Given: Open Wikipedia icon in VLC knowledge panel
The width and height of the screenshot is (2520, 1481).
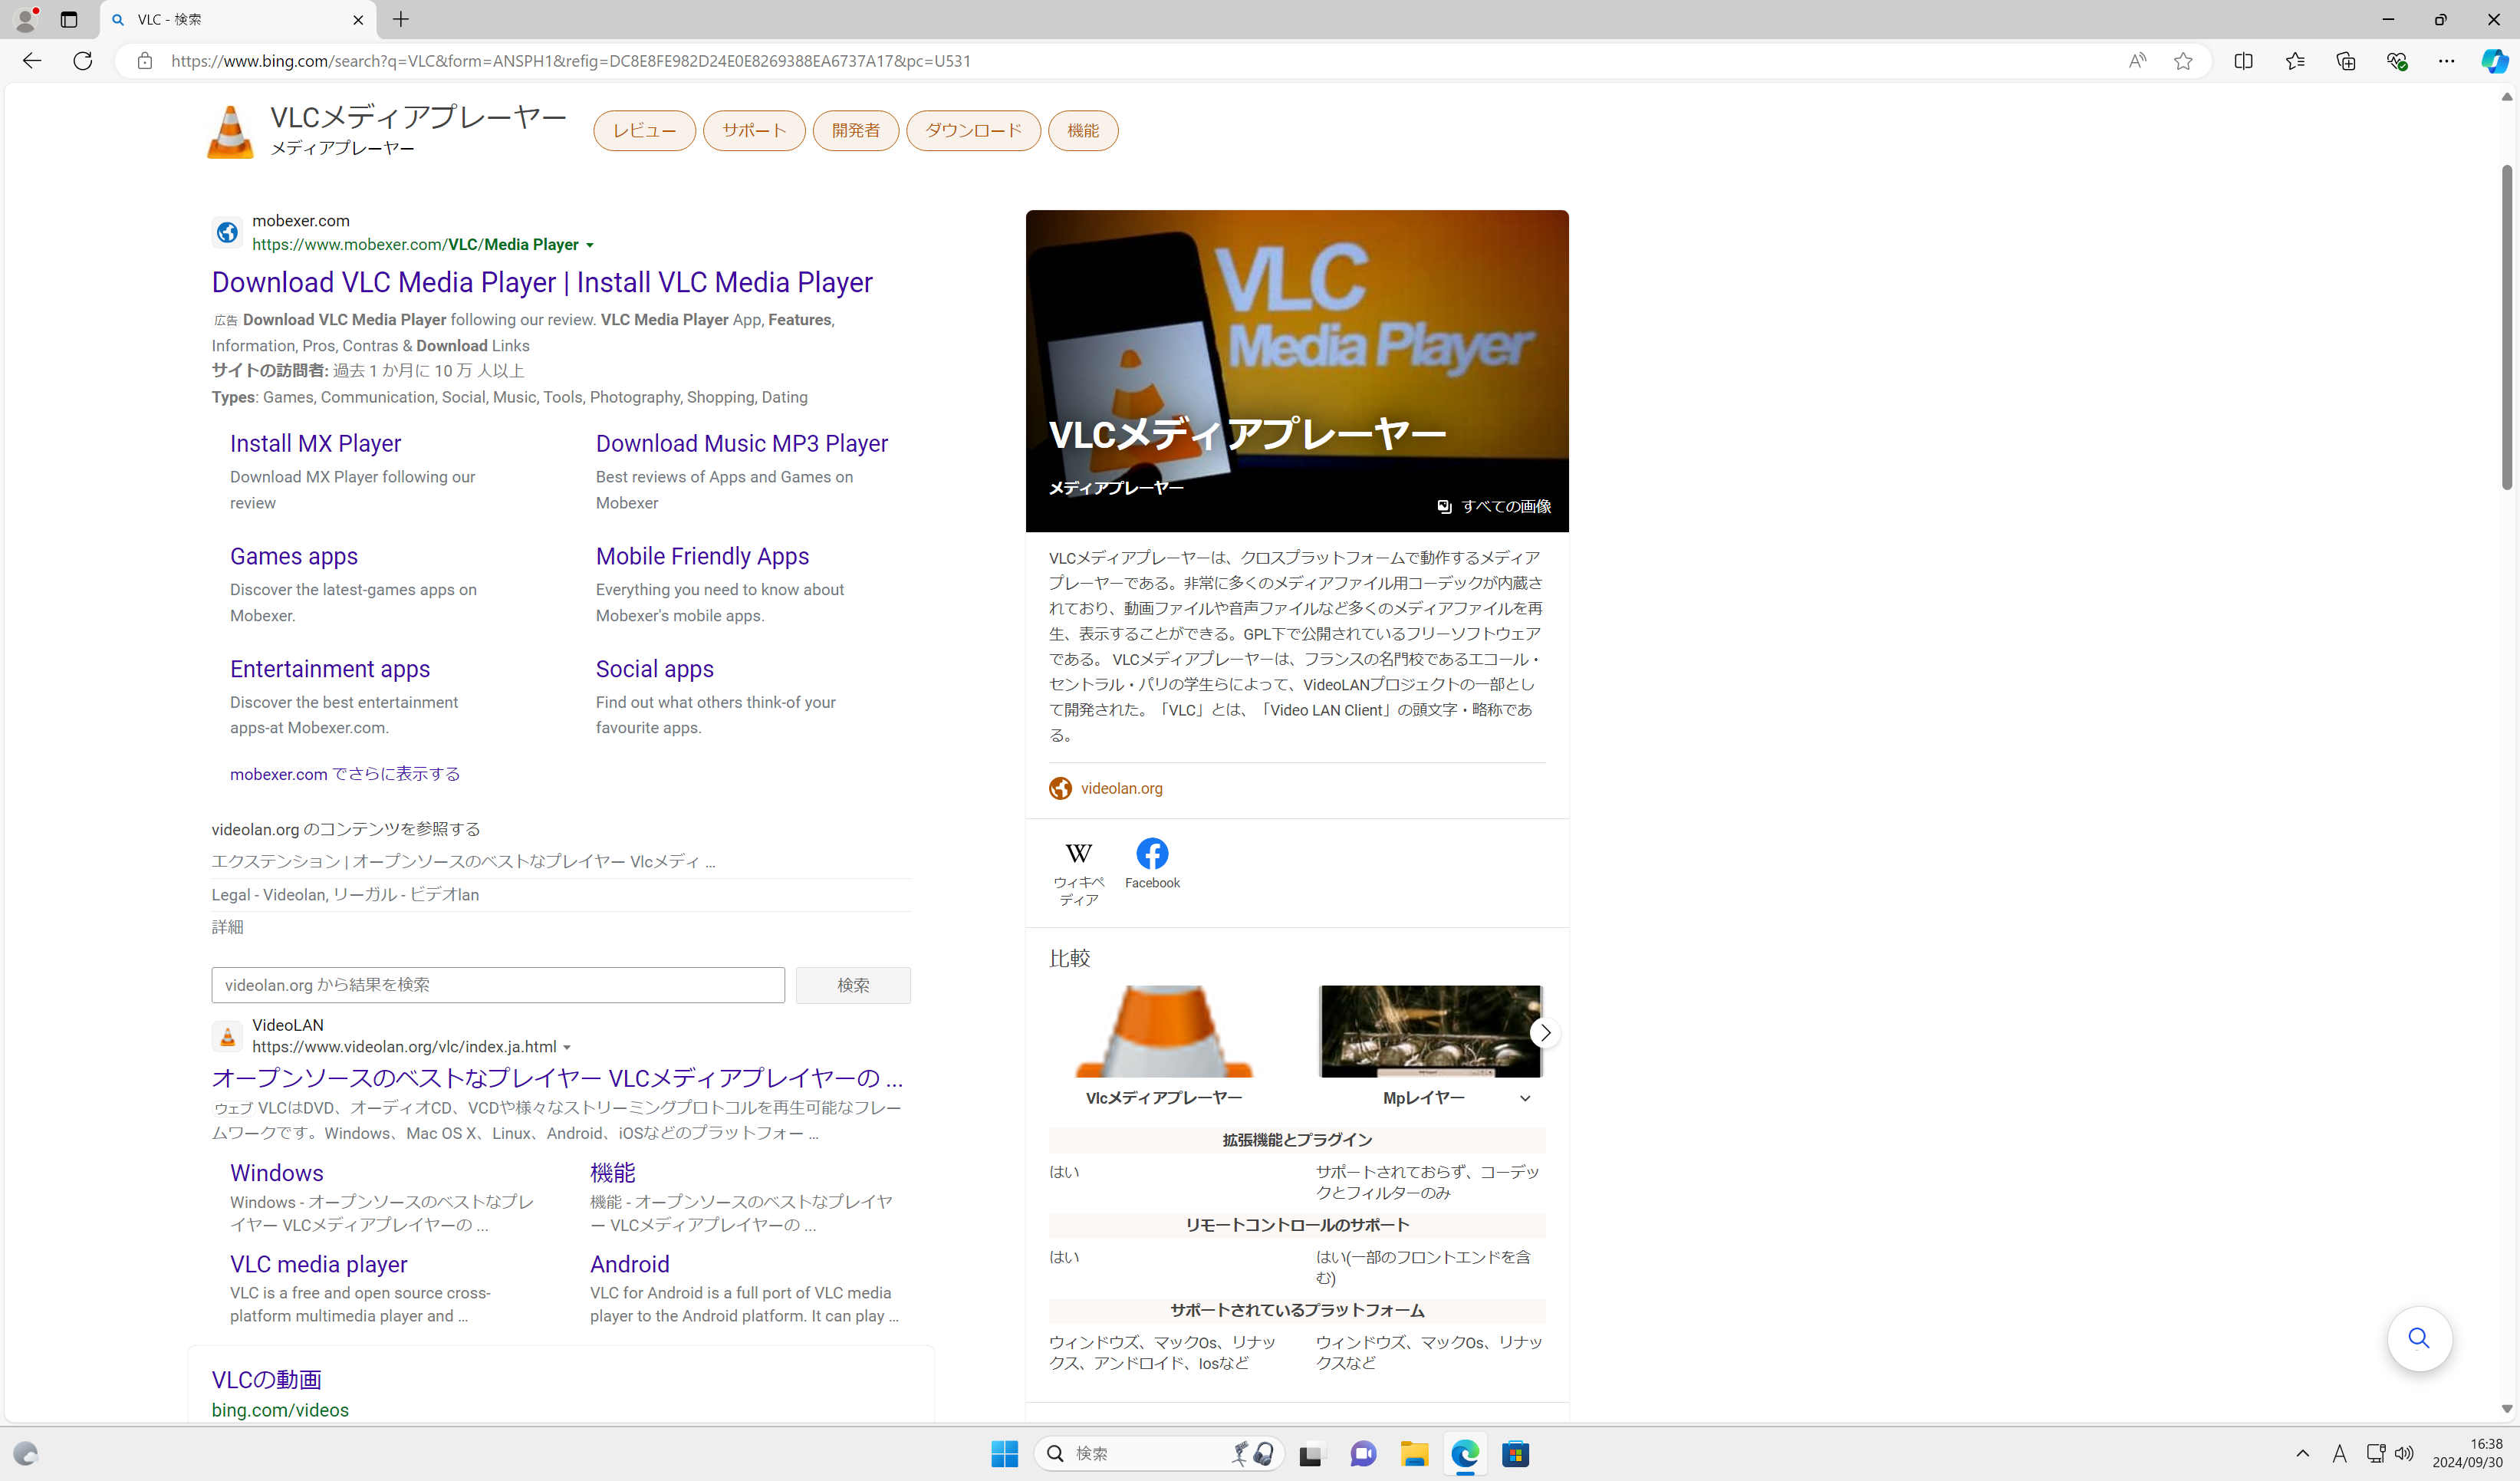Looking at the screenshot, I should (x=1078, y=854).
